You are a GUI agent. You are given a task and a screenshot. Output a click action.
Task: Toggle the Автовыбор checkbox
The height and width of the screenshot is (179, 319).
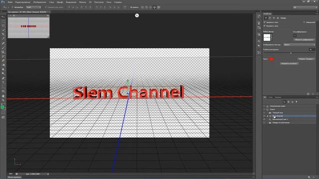tap(12, 7)
